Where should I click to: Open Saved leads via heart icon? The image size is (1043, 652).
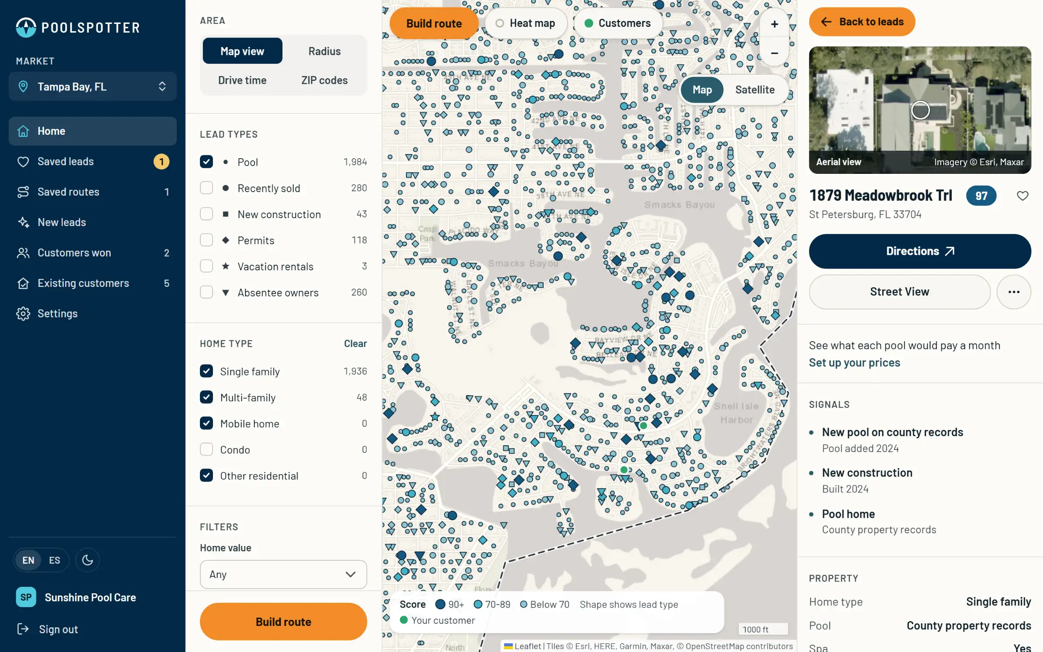23,162
